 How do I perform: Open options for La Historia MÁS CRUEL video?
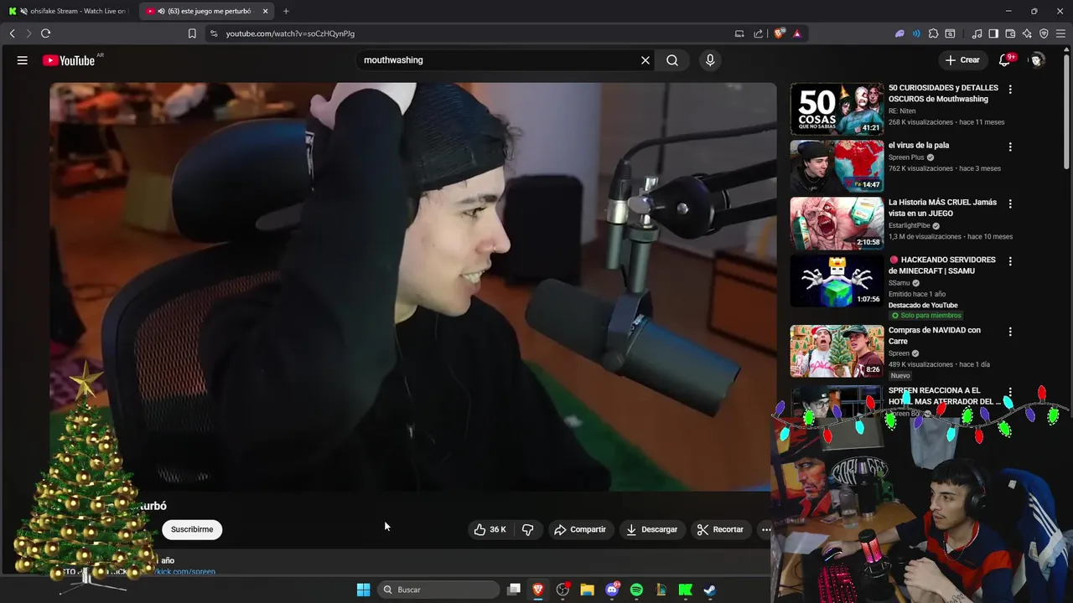[x=1010, y=204]
